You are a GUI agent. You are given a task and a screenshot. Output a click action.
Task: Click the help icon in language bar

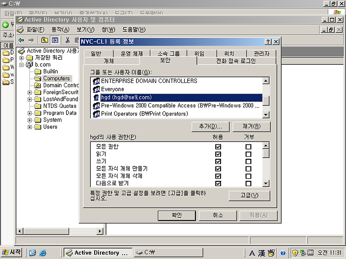click(283, 253)
